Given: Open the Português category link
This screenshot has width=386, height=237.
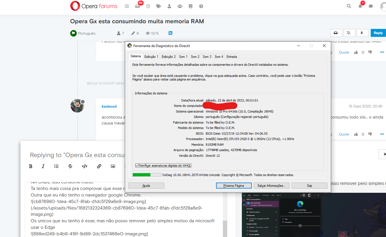Looking at the screenshot, I should coord(87,33).
